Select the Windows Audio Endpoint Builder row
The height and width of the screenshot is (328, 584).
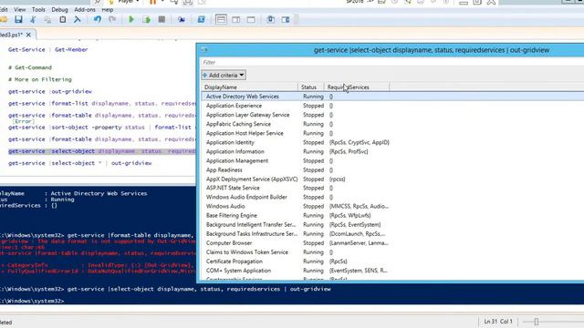point(392,197)
